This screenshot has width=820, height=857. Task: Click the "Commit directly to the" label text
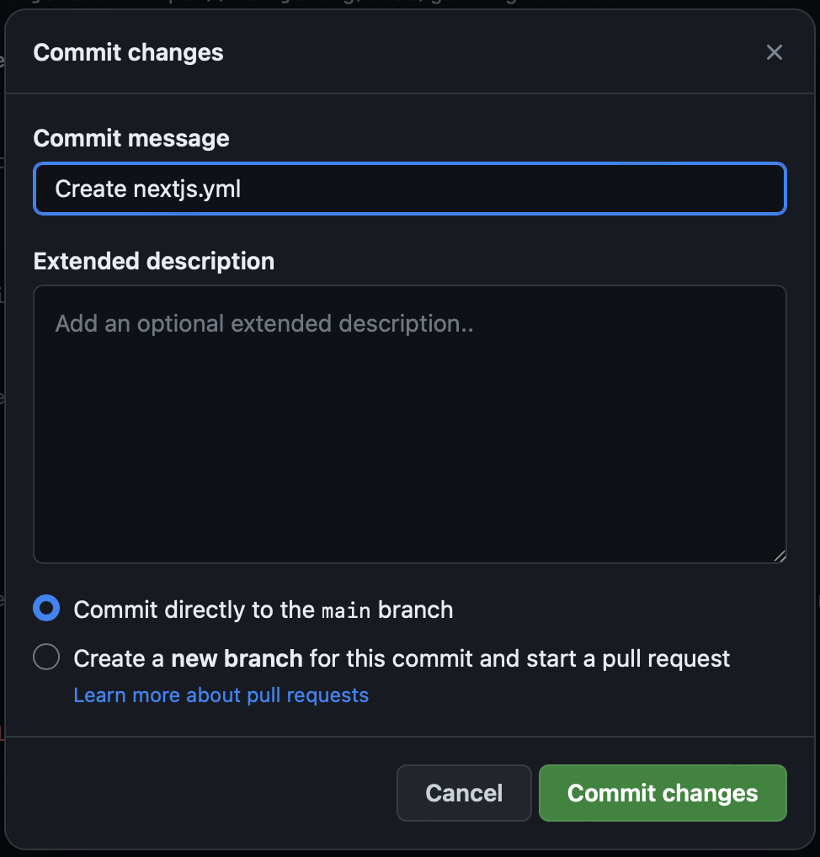pos(194,610)
